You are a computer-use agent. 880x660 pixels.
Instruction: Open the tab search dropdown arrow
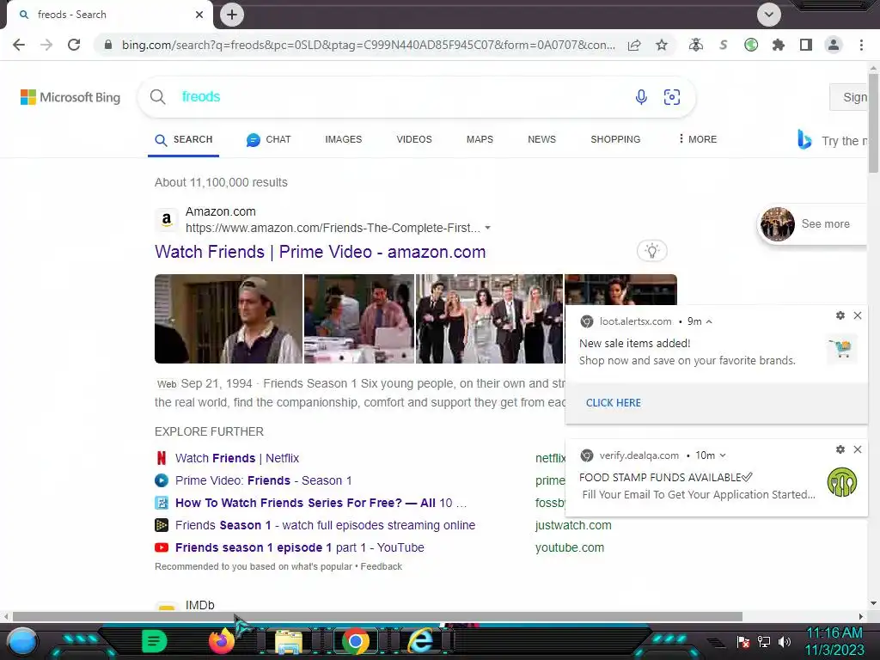(x=769, y=15)
